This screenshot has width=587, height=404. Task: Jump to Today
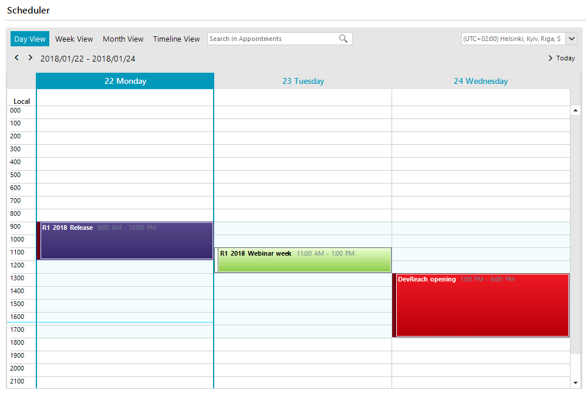point(562,58)
